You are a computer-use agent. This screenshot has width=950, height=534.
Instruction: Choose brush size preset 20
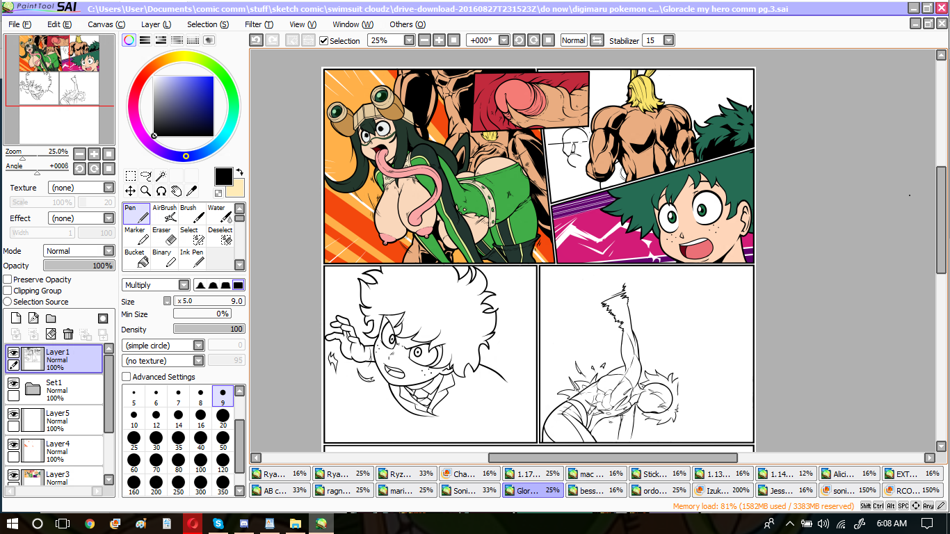coord(223,418)
